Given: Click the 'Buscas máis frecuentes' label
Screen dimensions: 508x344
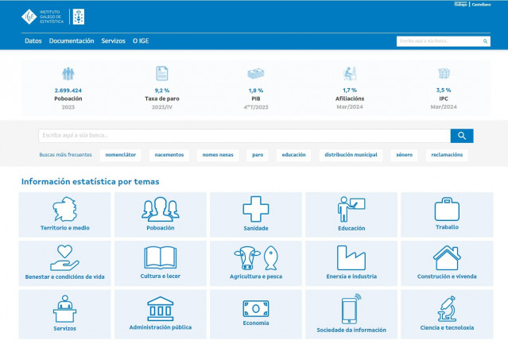Looking at the screenshot, I should pos(65,155).
